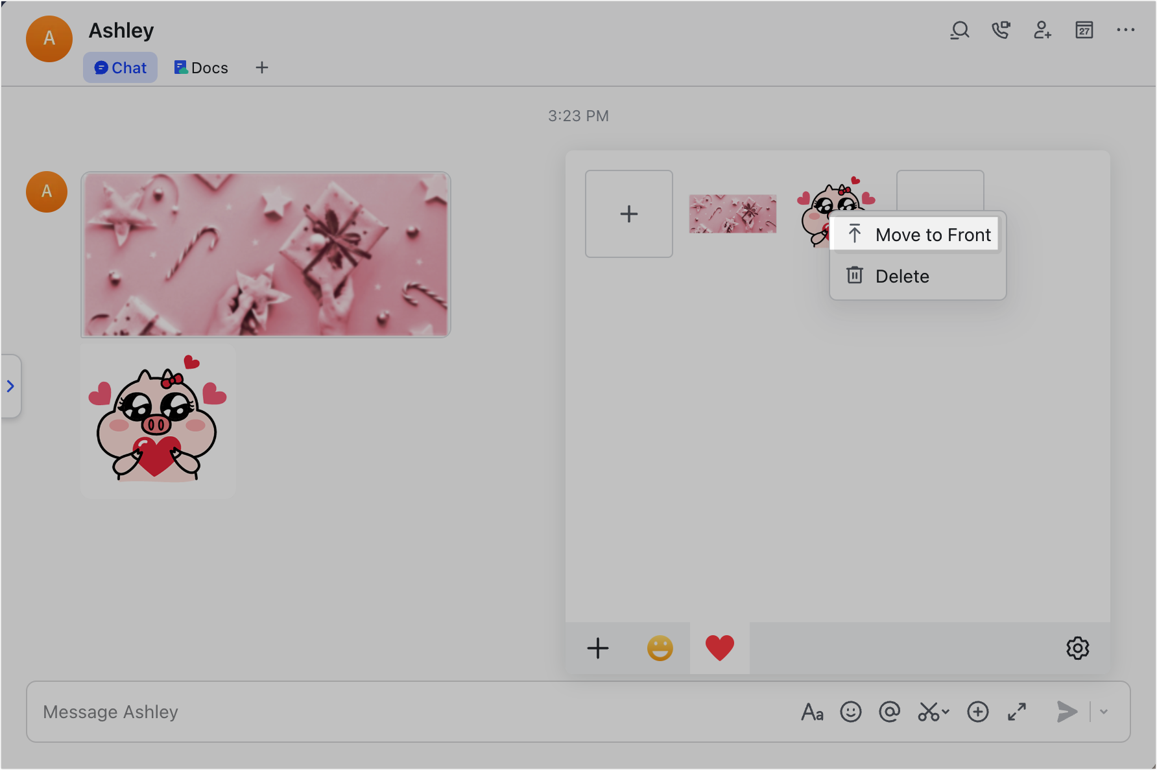Switch to the Docs tab
Screen dimensions: 1157x770
click(x=200, y=67)
